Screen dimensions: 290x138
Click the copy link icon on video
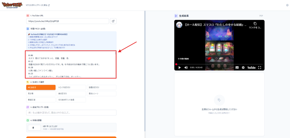[x=255, y=24]
